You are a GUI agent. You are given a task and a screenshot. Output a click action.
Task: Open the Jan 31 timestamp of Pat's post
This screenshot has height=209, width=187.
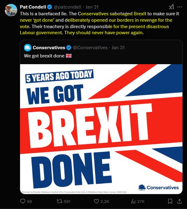pos(92,7)
